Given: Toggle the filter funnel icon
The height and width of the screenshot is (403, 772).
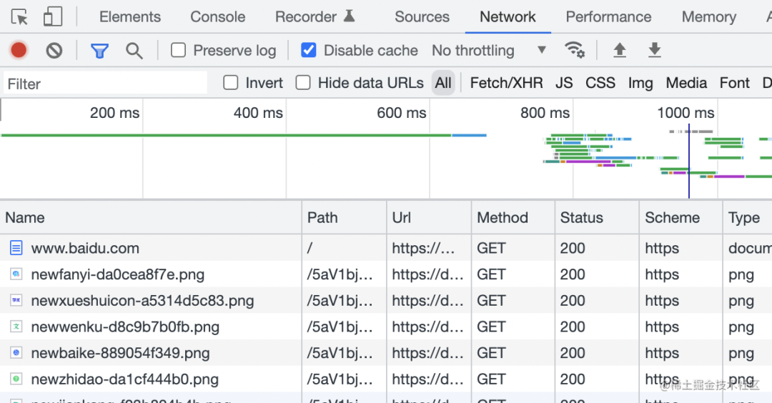Looking at the screenshot, I should tap(99, 50).
